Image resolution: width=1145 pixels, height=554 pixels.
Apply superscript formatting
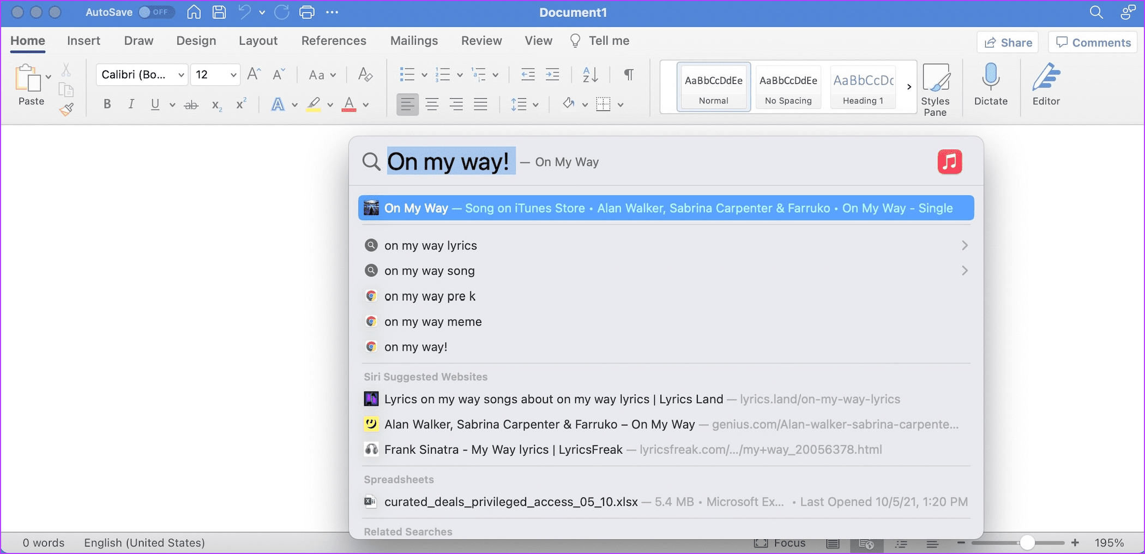241,104
